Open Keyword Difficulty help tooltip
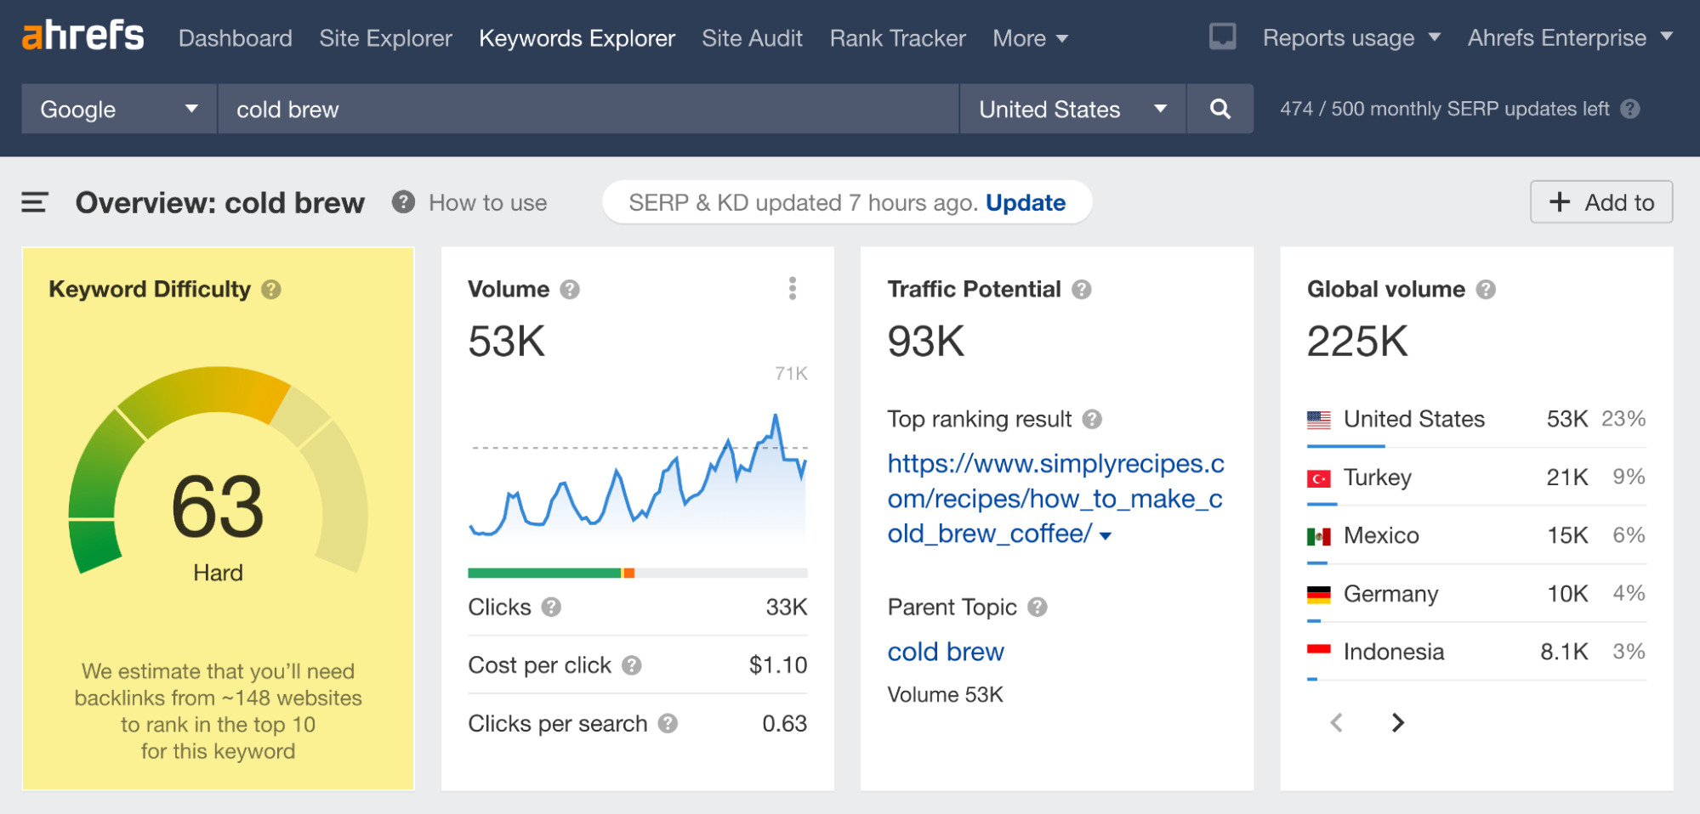This screenshot has height=814, width=1700. pyautogui.click(x=271, y=290)
